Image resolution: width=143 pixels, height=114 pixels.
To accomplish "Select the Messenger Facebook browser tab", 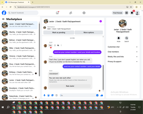I will [x=17, y=2].
